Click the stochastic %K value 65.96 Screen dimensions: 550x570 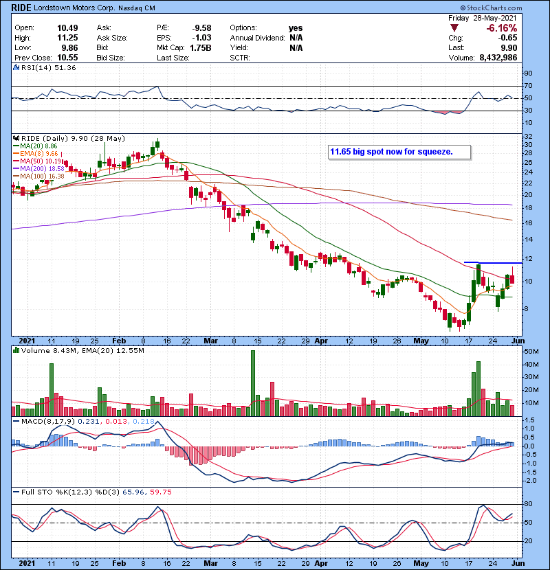tap(133, 492)
